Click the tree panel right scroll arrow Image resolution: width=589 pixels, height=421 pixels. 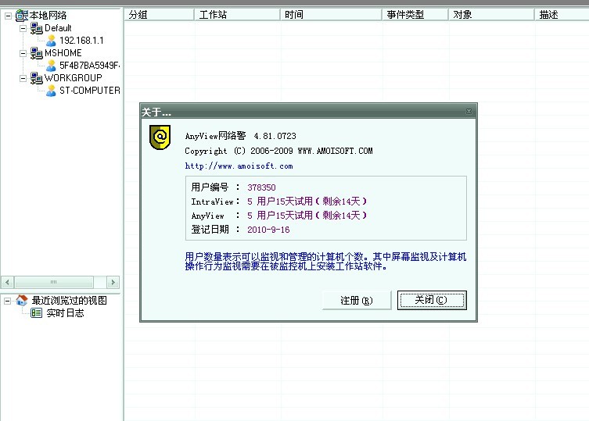coord(113,282)
